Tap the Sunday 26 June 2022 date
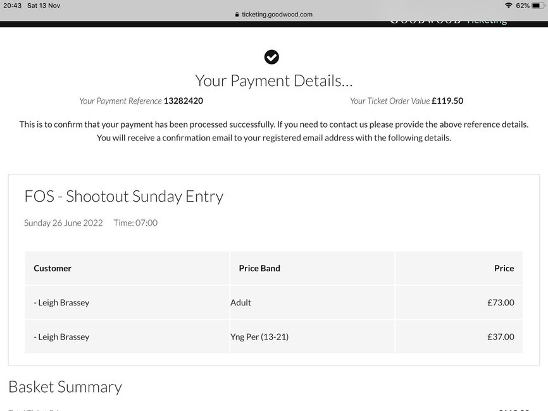 pyautogui.click(x=63, y=223)
